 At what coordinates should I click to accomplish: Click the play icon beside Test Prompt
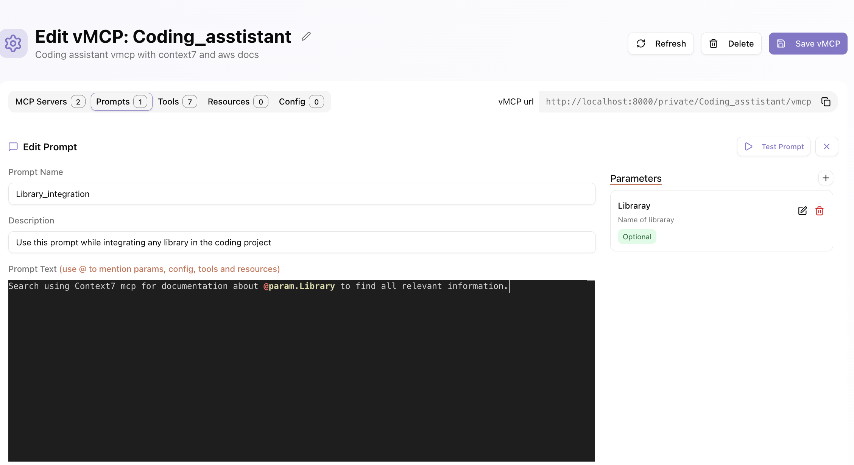749,146
